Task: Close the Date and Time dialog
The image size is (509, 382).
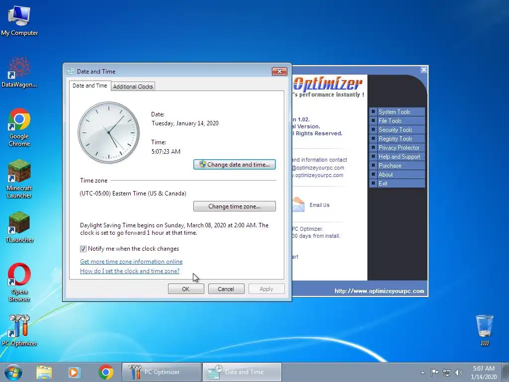Action: [x=279, y=71]
